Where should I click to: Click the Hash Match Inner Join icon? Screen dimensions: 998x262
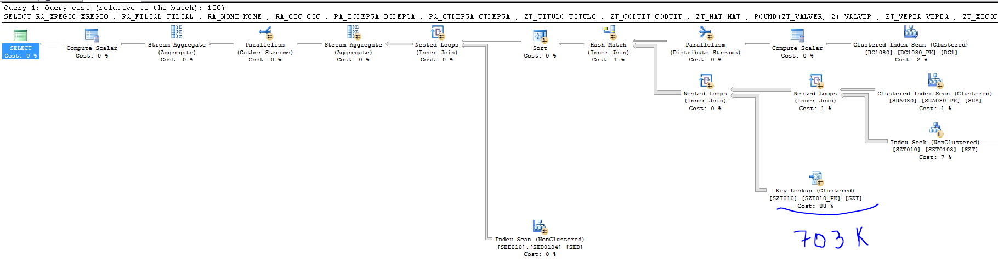(x=609, y=33)
